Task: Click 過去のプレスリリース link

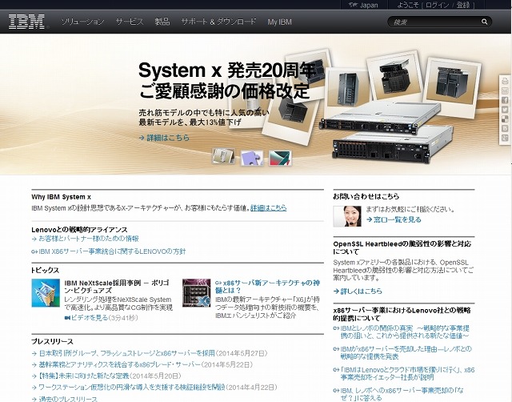Action: (68, 399)
